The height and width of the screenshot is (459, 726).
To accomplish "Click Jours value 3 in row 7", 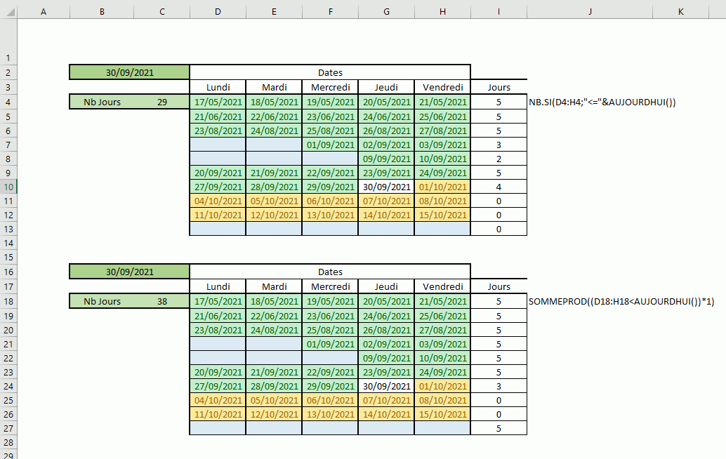I will 499,145.
